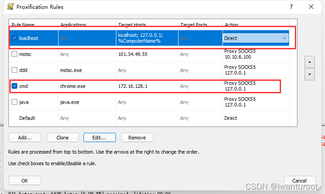Click the Add... button
Screen dimensions: 325x194
pos(25,138)
